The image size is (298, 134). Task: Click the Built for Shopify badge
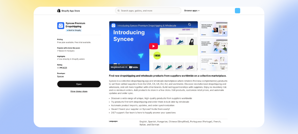pos(74,30)
